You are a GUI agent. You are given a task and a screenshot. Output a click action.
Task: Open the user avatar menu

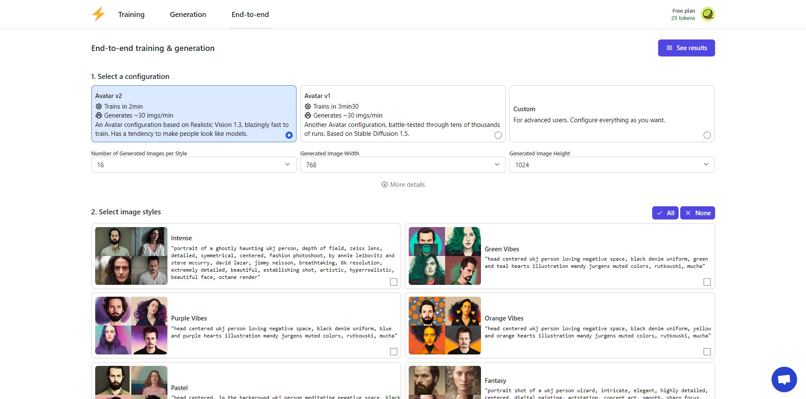(707, 14)
